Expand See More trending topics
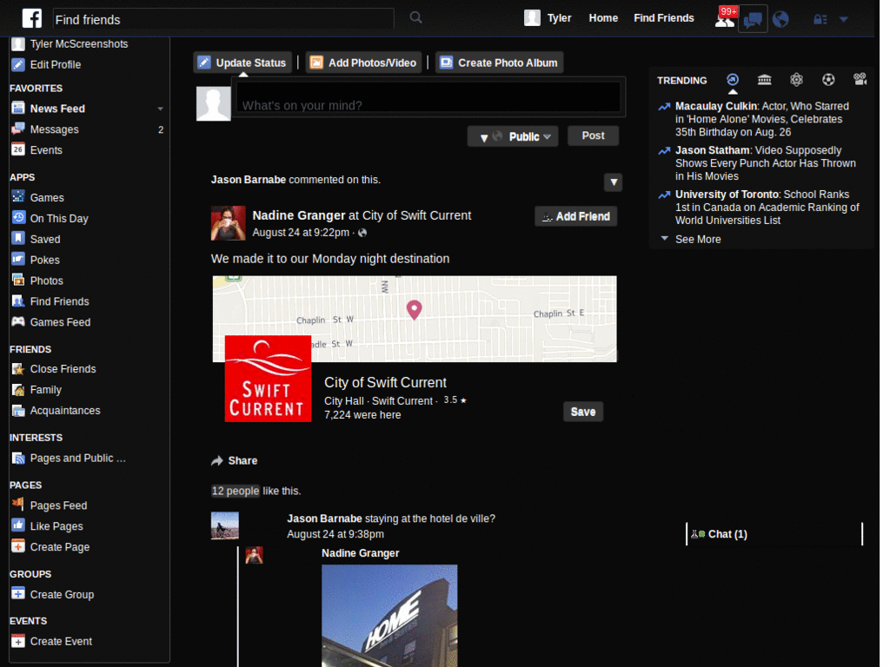 [x=697, y=239]
